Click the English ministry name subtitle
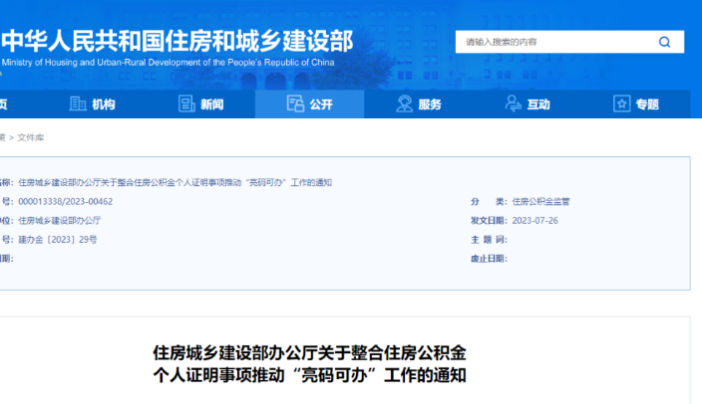Image resolution: width=702 pixels, height=404 pixels. 168,63
